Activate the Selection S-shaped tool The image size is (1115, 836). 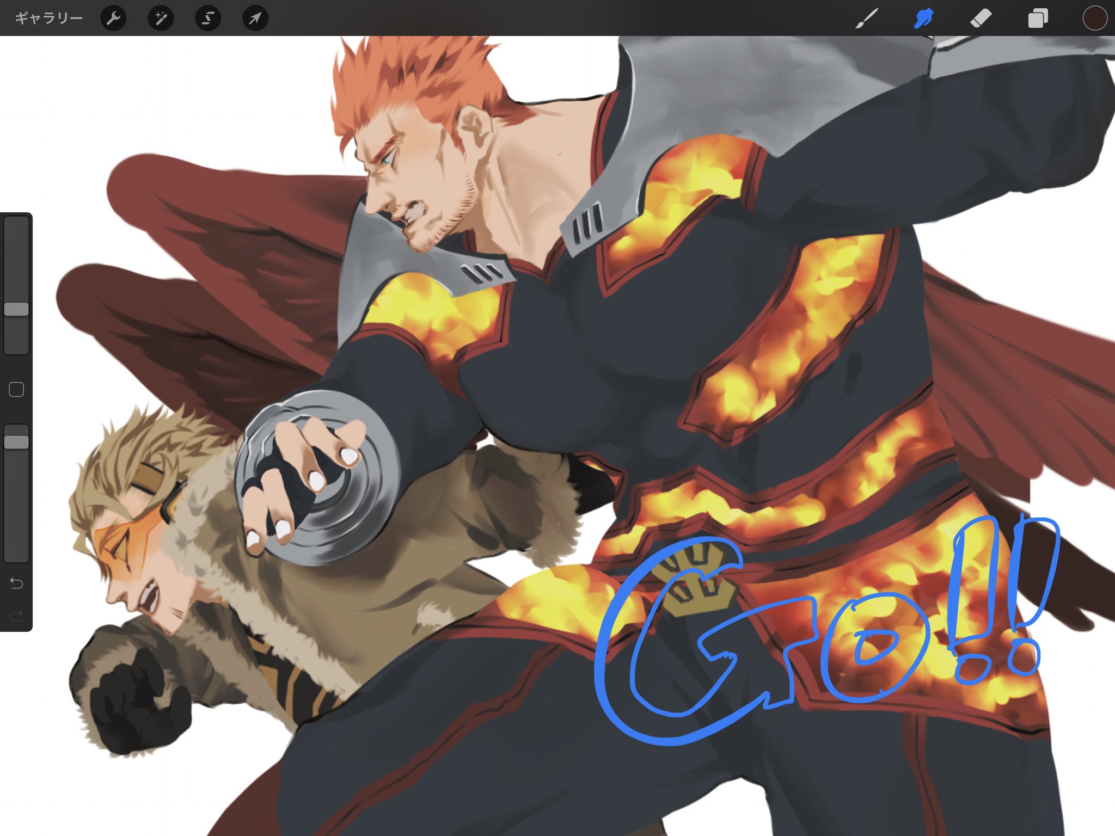[x=208, y=19]
